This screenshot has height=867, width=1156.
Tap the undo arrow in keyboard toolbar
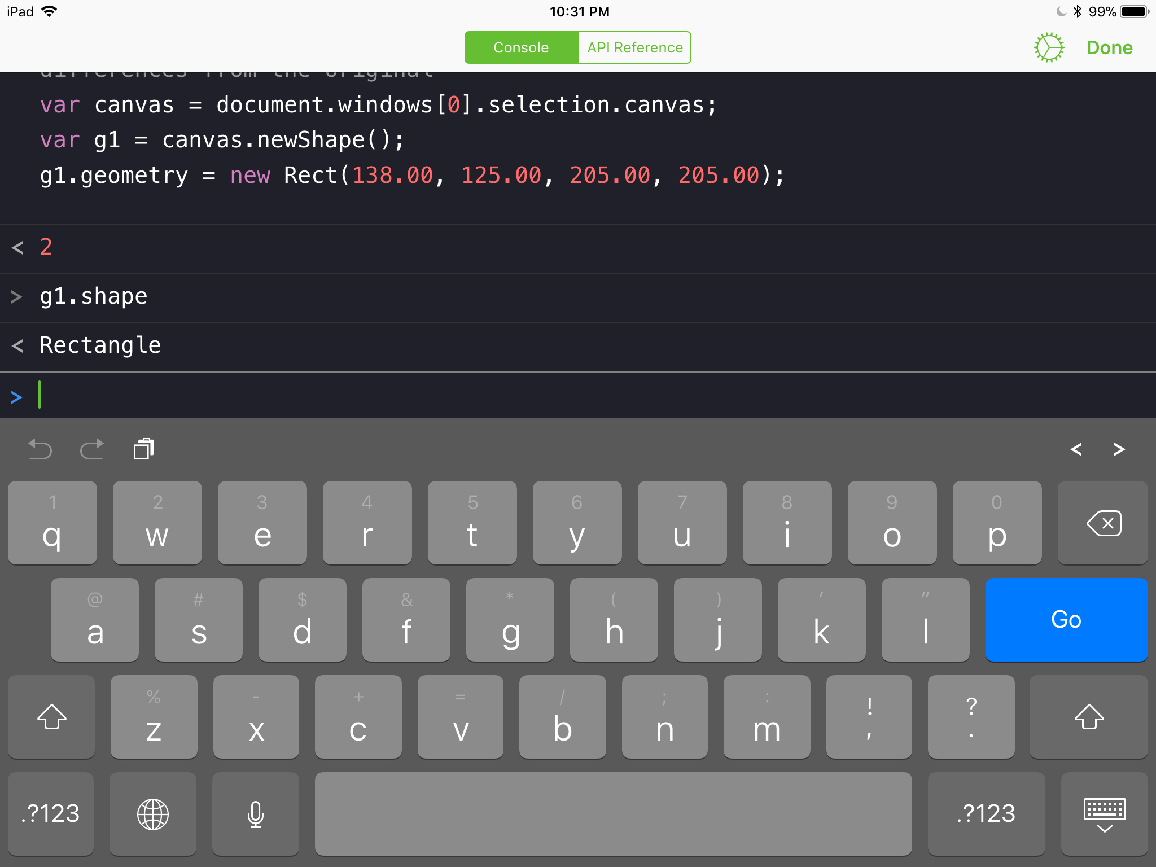pyautogui.click(x=40, y=449)
